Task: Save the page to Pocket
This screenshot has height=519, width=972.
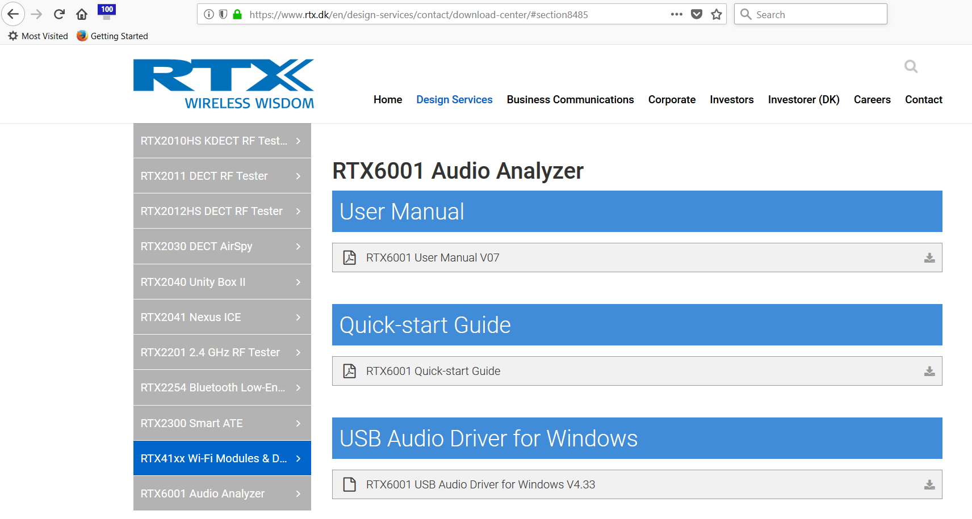Action: [697, 14]
